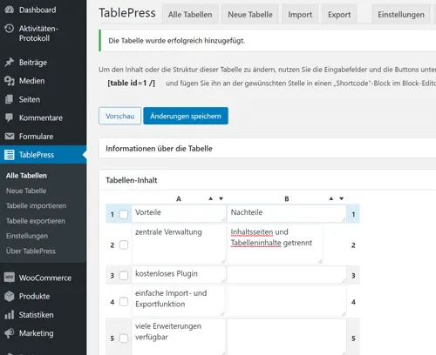Click the Beiträge pin icon
The height and width of the screenshot is (355, 436).
coord(10,62)
